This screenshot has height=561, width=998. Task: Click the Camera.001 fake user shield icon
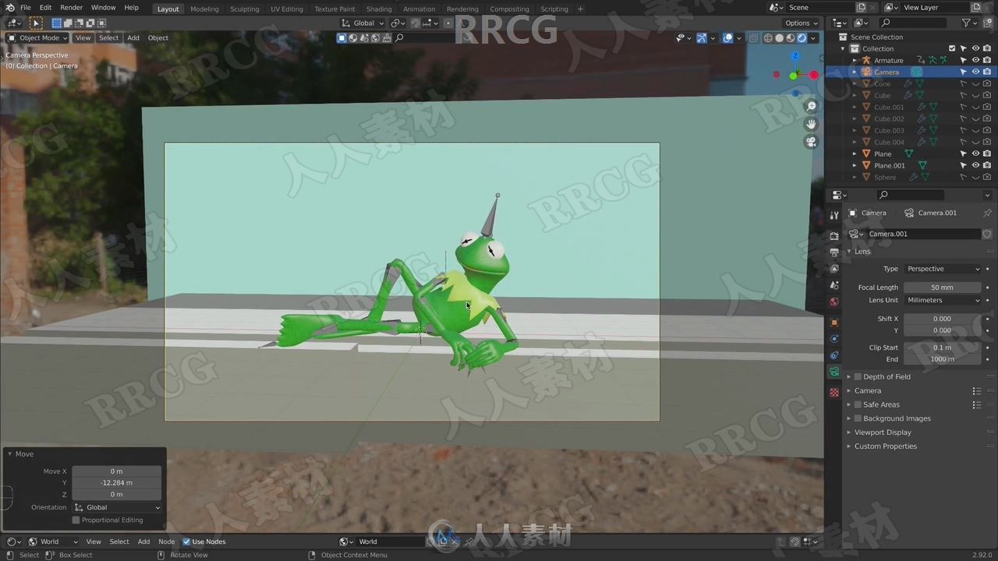click(987, 234)
